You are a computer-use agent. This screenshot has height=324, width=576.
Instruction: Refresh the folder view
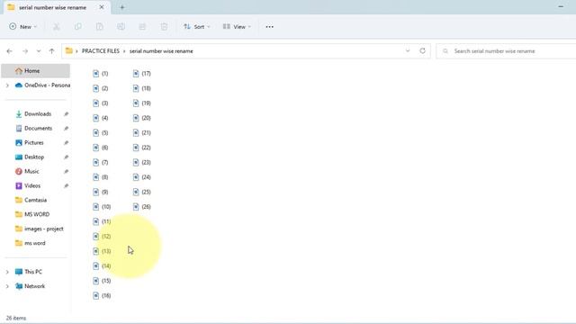[x=422, y=51]
